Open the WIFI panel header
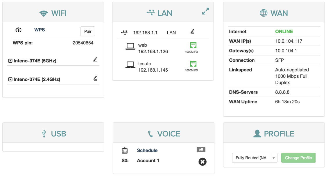 [53, 13]
